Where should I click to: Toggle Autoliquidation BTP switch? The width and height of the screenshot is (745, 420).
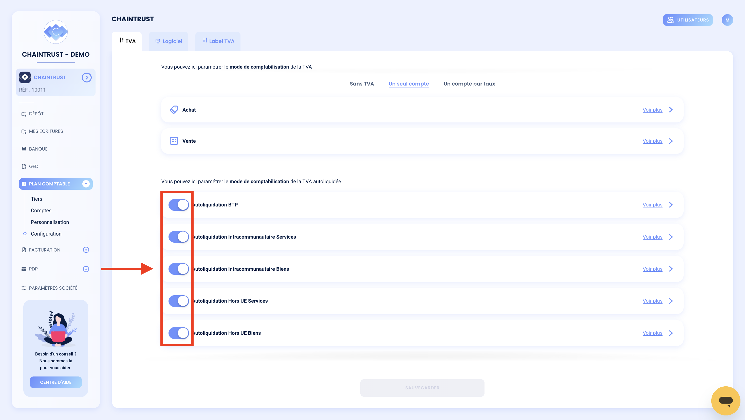(x=178, y=205)
